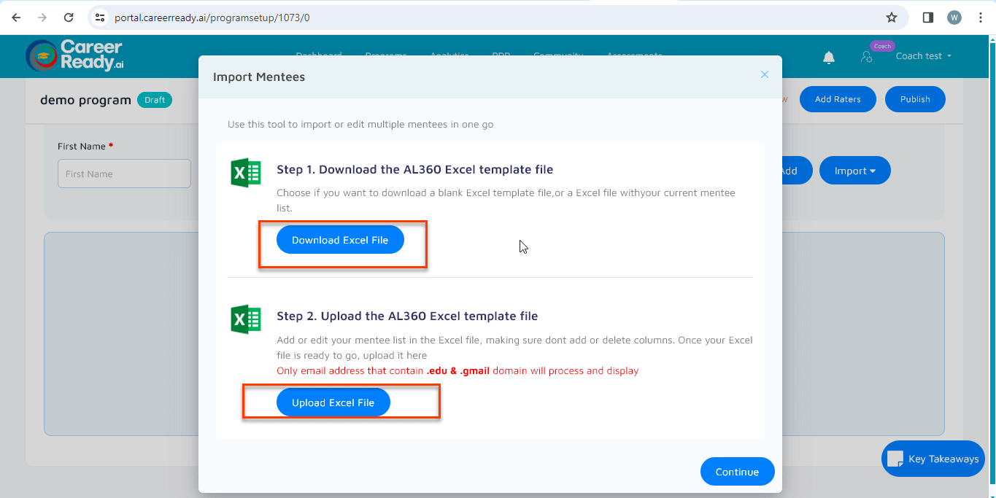Close the Import Mentees dialog
This screenshot has height=498, width=996.
pyautogui.click(x=764, y=74)
